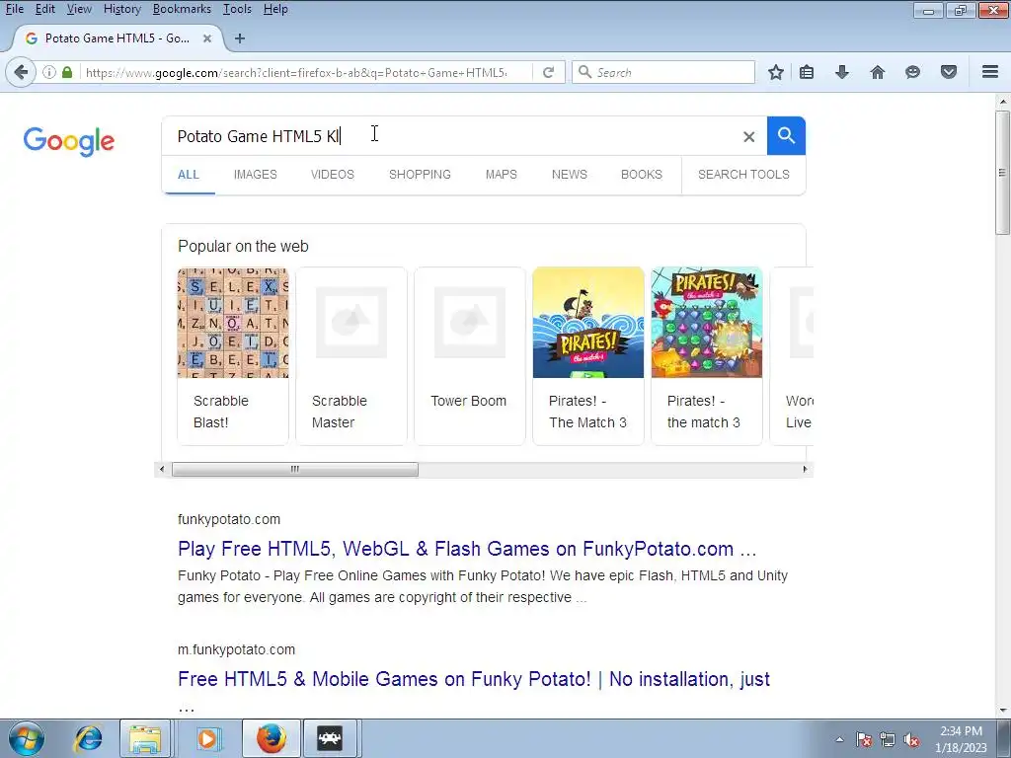Open the Downloads arrow icon
The width and height of the screenshot is (1011, 758).
pos(842,72)
